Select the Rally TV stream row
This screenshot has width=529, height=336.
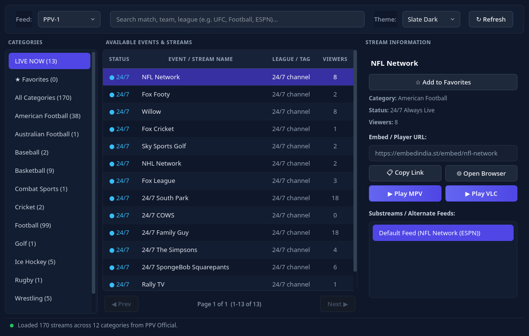click(x=228, y=284)
